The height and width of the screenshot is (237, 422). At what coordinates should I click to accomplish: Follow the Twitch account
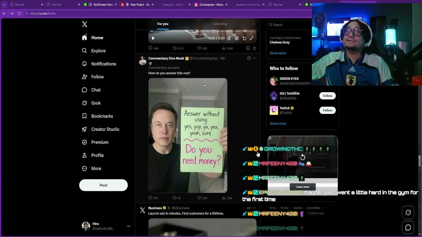(327, 110)
